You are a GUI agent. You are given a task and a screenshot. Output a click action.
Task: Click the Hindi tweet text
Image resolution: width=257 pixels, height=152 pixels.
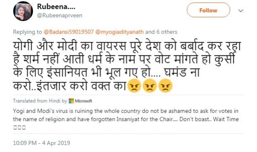tap(127, 66)
